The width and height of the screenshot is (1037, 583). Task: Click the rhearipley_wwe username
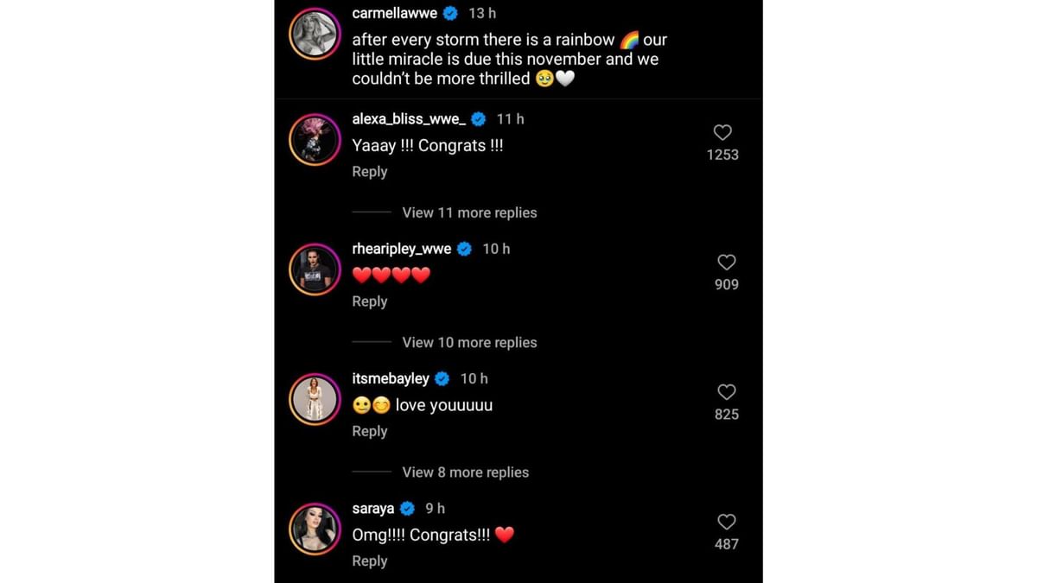(401, 249)
